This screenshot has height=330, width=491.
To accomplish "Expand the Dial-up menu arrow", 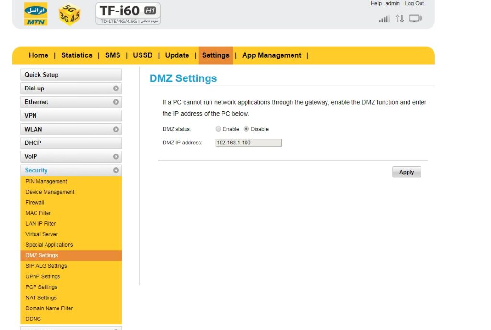I will [x=116, y=88].
